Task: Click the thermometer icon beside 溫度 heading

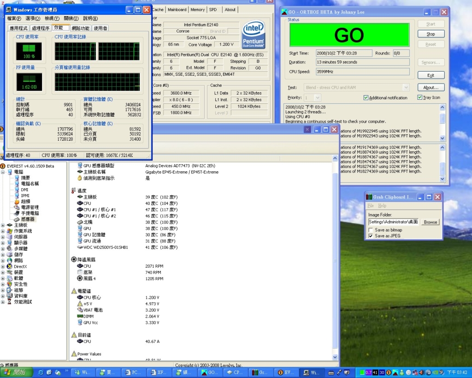Action: [74, 191]
